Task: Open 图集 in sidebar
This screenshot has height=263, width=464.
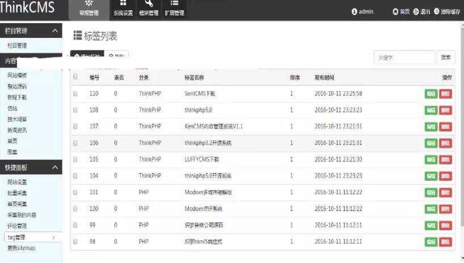Action: click(12, 152)
